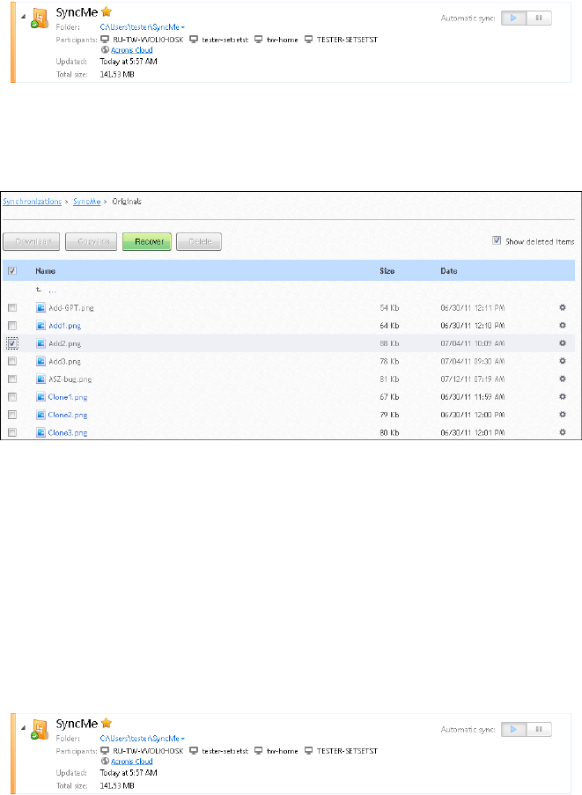Image resolution: width=582 pixels, height=795 pixels.
Task: Open settings gear for Clone1.png
Action: click(563, 396)
